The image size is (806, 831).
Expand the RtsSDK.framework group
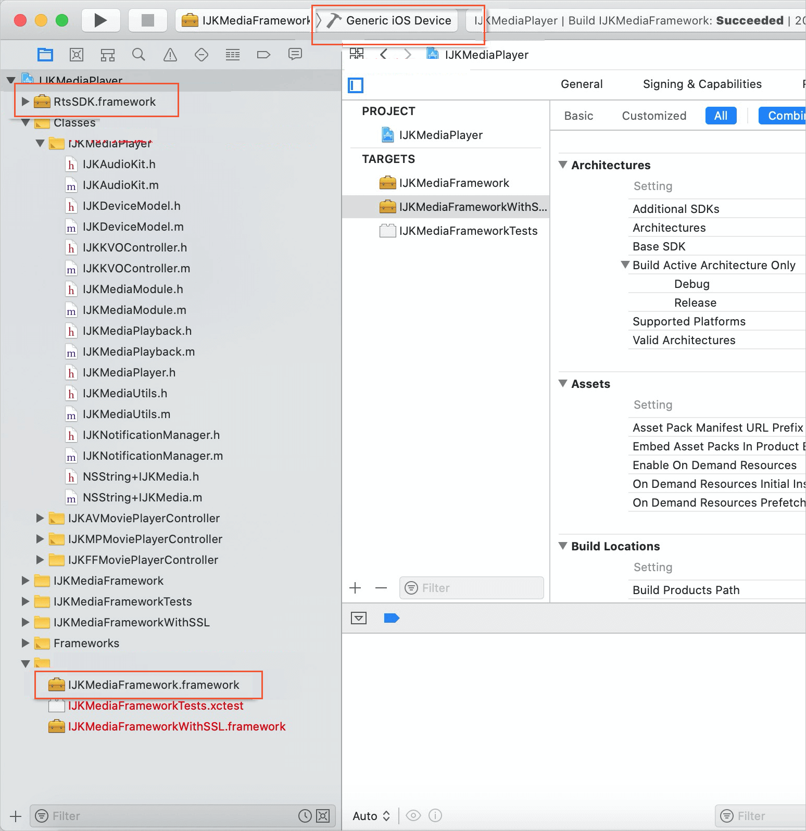tap(25, 102)
